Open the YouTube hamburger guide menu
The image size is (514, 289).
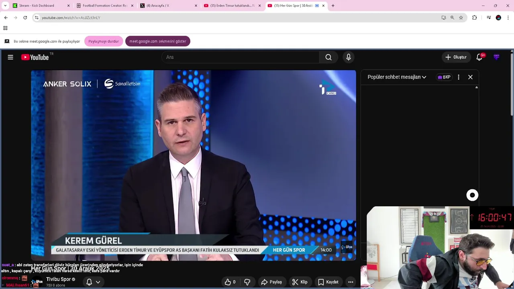pos(10,57)
